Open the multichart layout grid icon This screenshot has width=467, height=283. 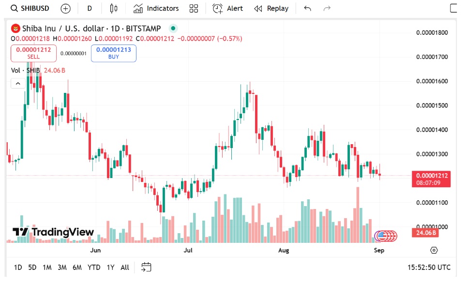[194, 8]
